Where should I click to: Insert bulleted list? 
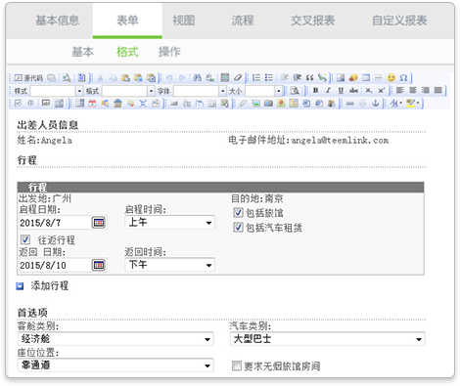point(269,78)
